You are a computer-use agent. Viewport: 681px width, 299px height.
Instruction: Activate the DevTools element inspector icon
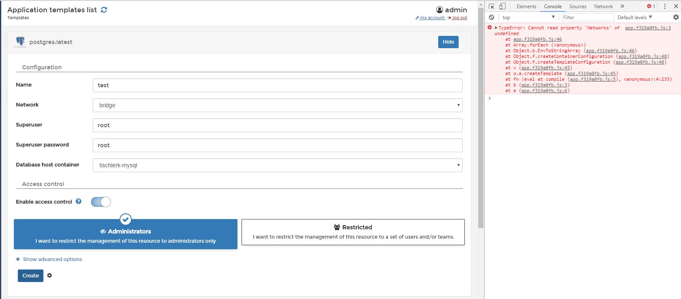[491, 6]
